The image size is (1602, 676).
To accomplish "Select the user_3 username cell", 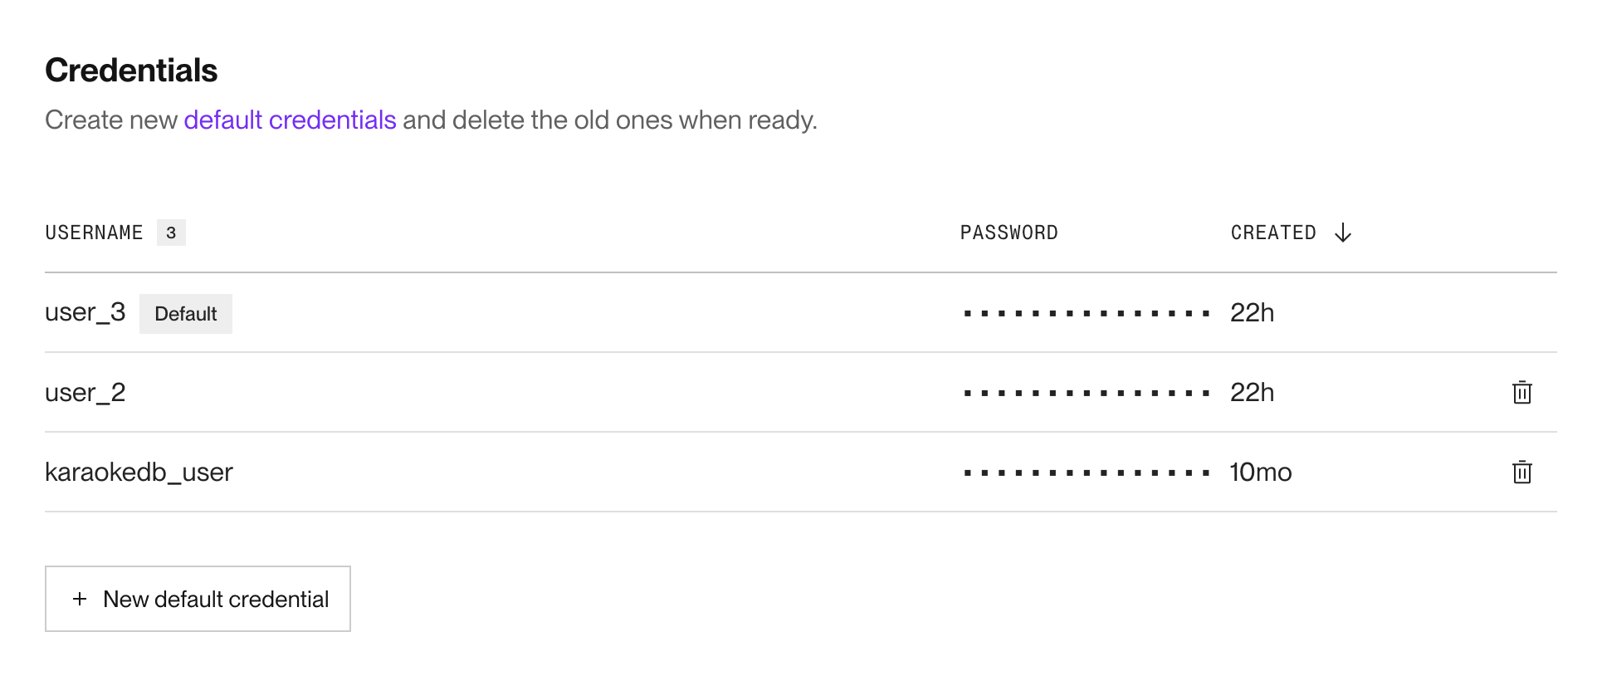I will point(85,312).
